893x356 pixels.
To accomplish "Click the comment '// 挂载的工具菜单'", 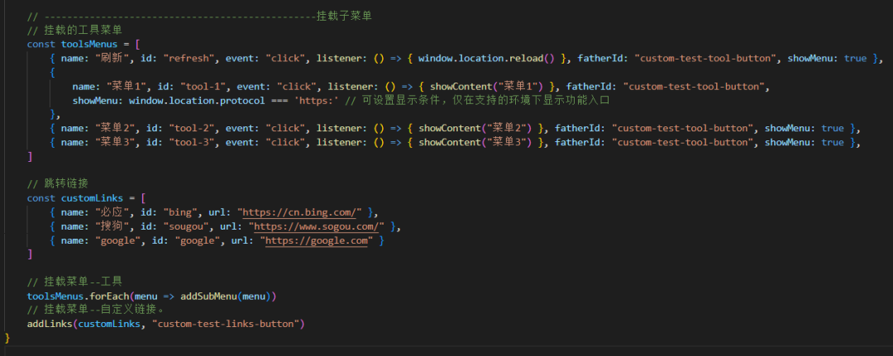I will pyautogui.click(x=74, y=30).
